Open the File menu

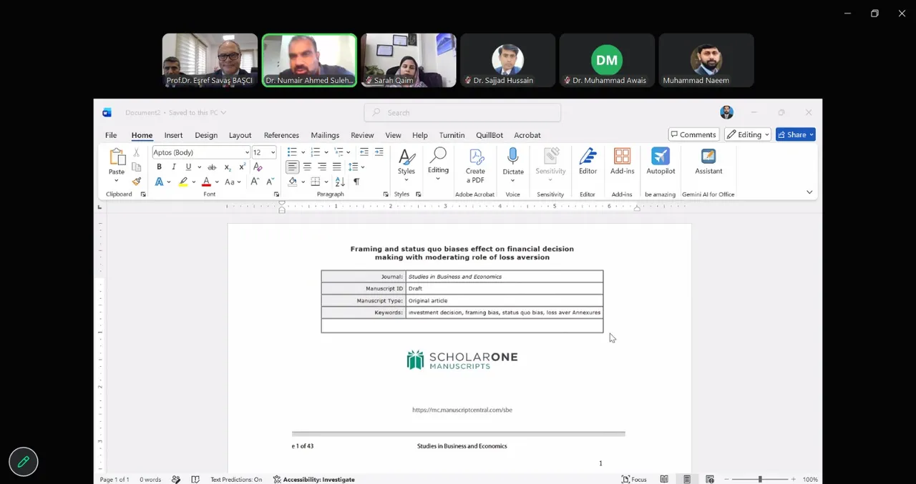111,135
